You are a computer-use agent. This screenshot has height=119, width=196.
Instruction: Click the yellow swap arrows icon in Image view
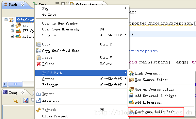tap(16, 101)
